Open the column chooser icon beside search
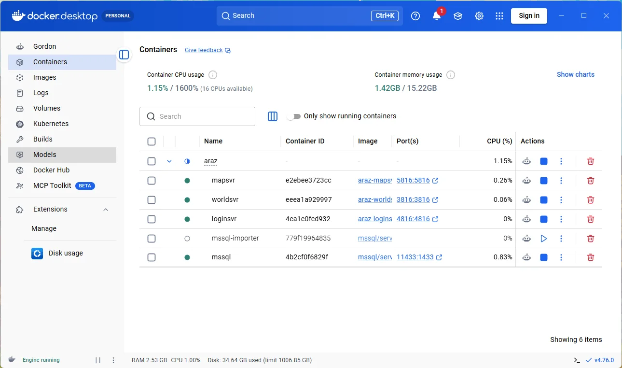Image resolution: width=622 pixels, height=368 pixels. pos(273,116)
